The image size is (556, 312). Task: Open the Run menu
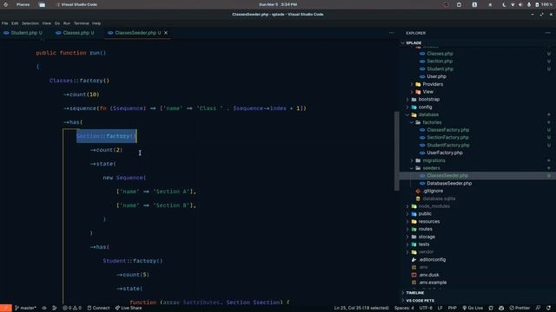pos(67,23)
